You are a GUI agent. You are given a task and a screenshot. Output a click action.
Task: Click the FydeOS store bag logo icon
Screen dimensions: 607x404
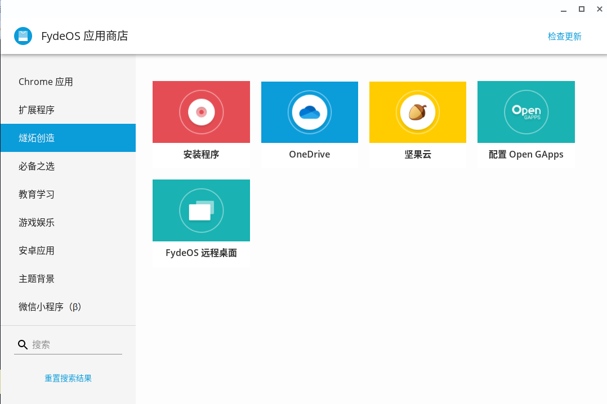[23, 36]
